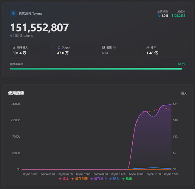This screenshot has height=189, width=195.
Task: Click the lightning bolt Tokens icon
Action: click(13, 13)
